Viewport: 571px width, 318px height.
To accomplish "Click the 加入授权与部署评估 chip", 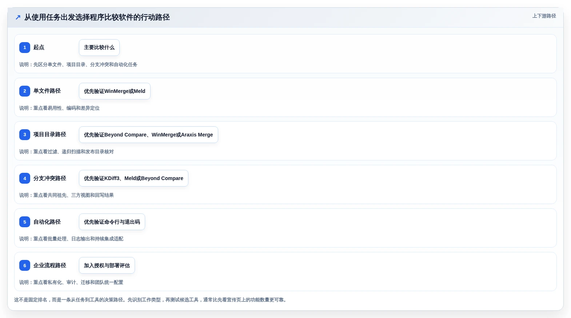I will pyautogui.click(x=107, y=265).
